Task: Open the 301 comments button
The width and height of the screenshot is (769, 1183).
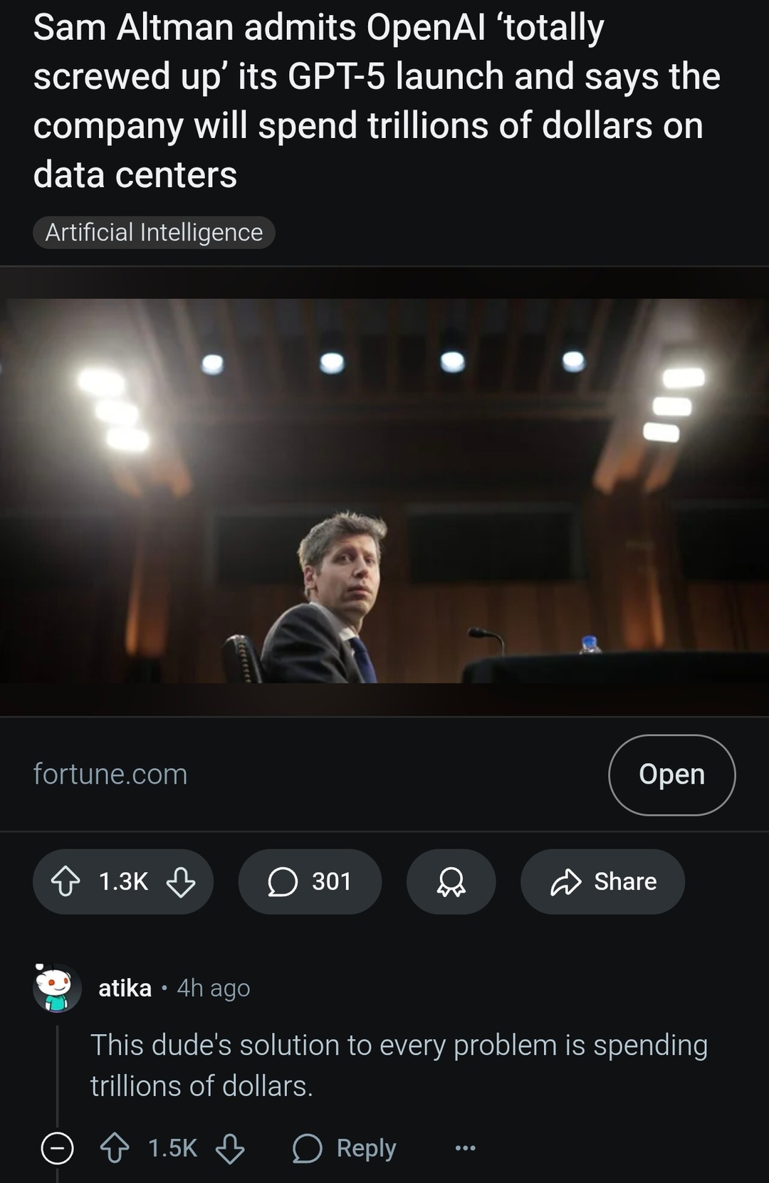Action: pyautogui.click(x=310, y=881)
